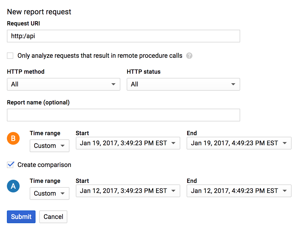Expand the A Time range Custom dropdown
This screenshot has width=299, height=229.
coord(49,193)
